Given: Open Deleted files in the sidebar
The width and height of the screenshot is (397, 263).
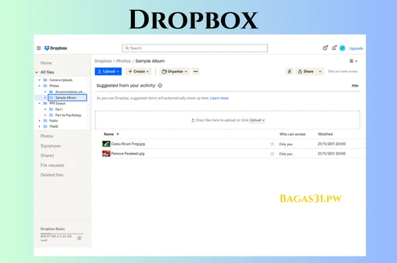Looking at the screenshot, I should (52, 175).
